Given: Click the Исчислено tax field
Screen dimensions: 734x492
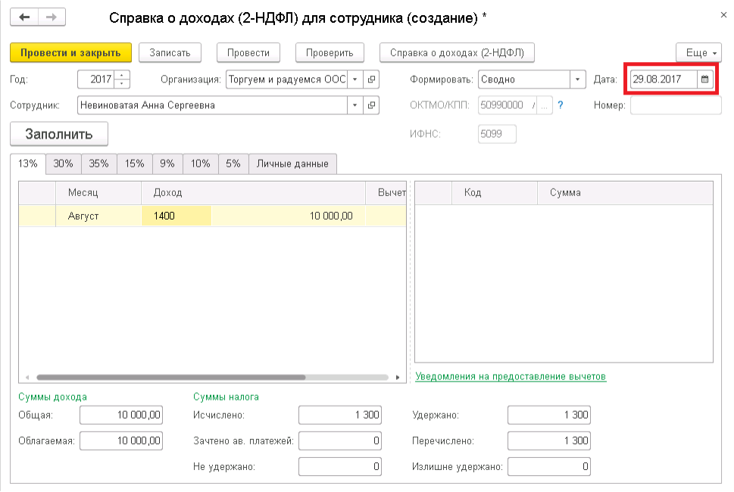Looking at the screenshot, I should tap(340, 415).
